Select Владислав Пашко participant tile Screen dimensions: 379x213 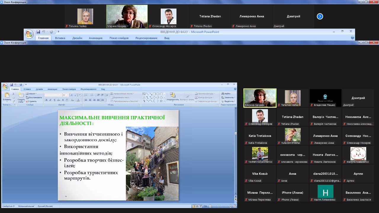[x=325, y=98]
